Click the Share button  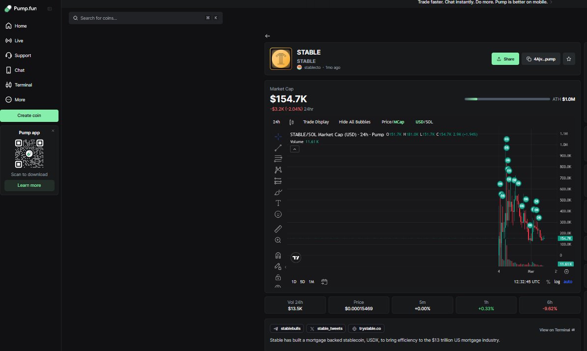pyautogui.click(x=505, y=59)
